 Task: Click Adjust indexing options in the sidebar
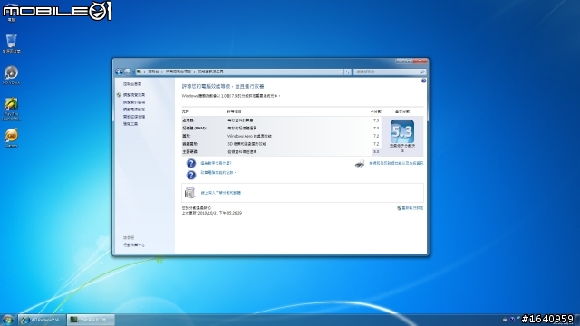pyautogui.click(x=134, y=102)
